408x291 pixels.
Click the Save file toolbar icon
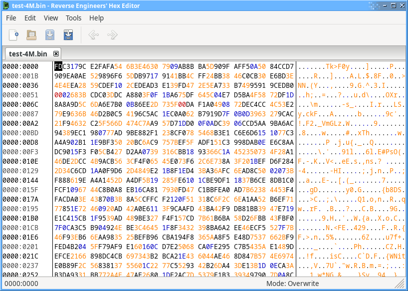tap(50, 35)
